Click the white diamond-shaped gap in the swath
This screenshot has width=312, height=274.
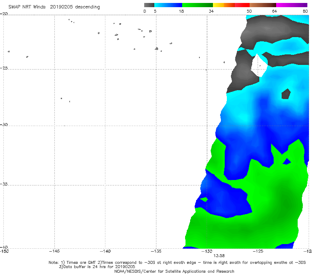point(259,66)
